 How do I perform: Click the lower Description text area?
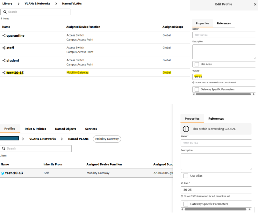tap(216, 162)
